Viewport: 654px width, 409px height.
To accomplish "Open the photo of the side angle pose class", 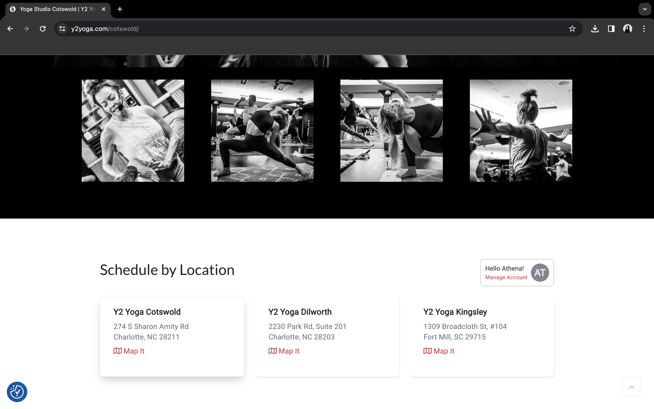I will (x=262, y=131).
